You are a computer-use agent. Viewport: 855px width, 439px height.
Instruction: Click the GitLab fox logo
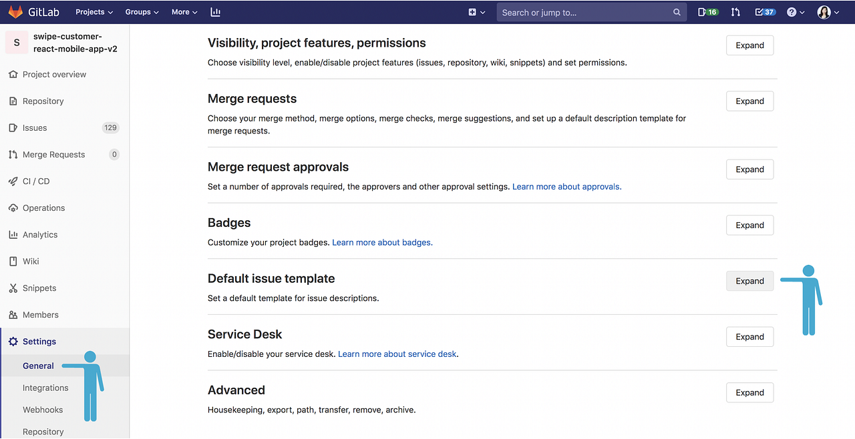coord(15,12)
